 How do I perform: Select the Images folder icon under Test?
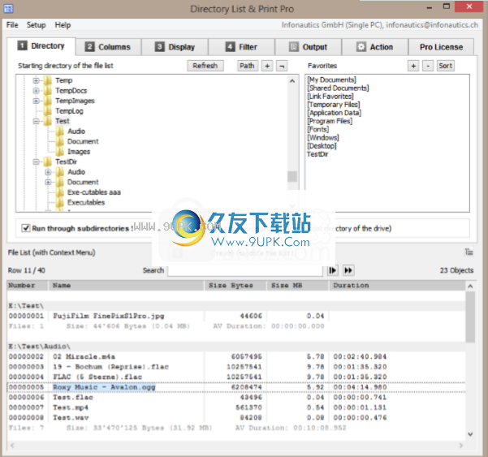click(60, 152)
